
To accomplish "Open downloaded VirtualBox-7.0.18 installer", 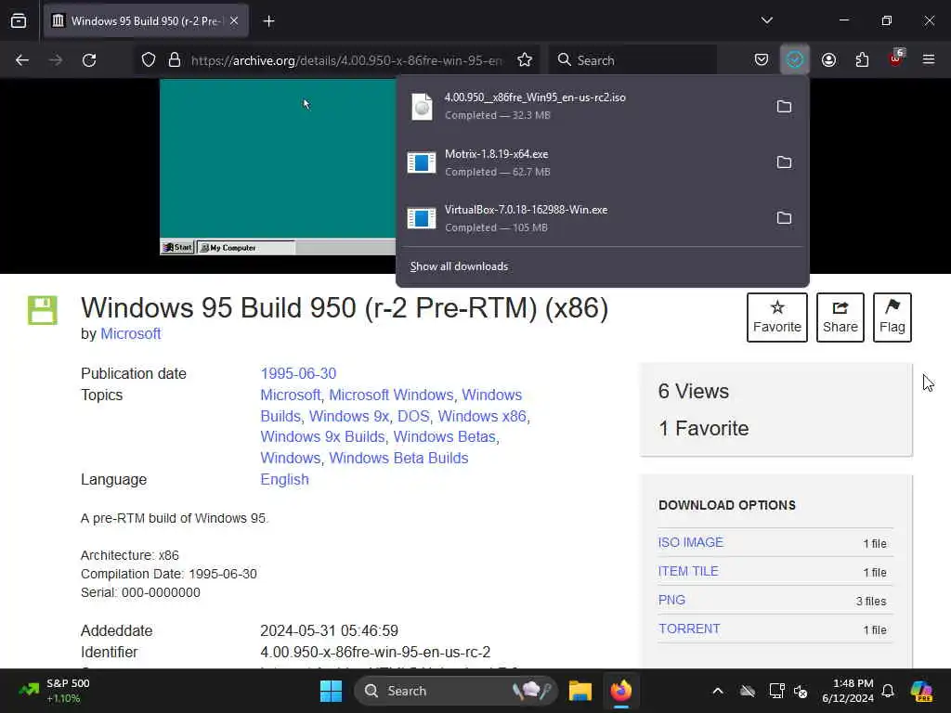I will 582,218.
